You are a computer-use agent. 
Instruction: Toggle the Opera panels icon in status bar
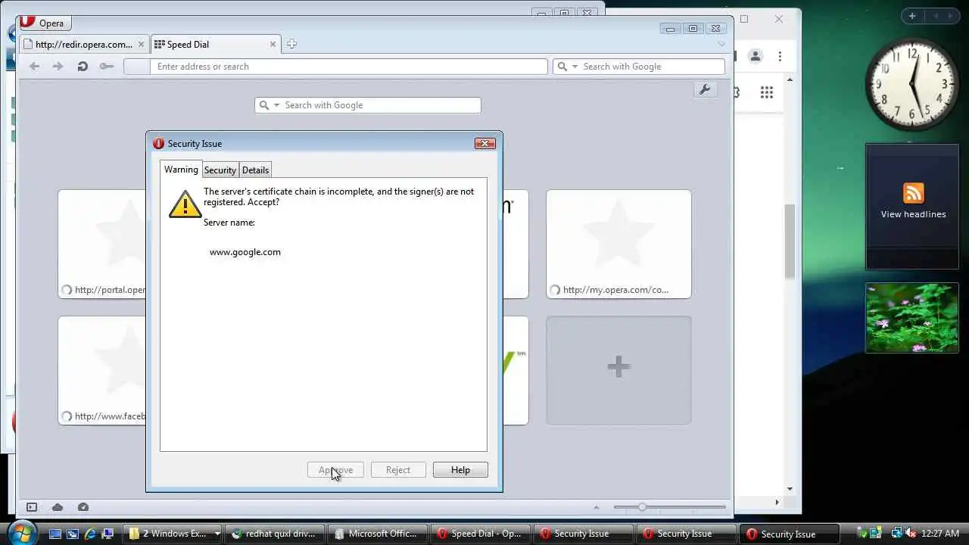(32, 507)
